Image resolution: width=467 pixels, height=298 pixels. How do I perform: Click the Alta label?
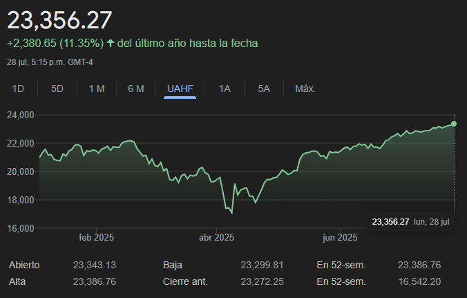pos(17,281)
